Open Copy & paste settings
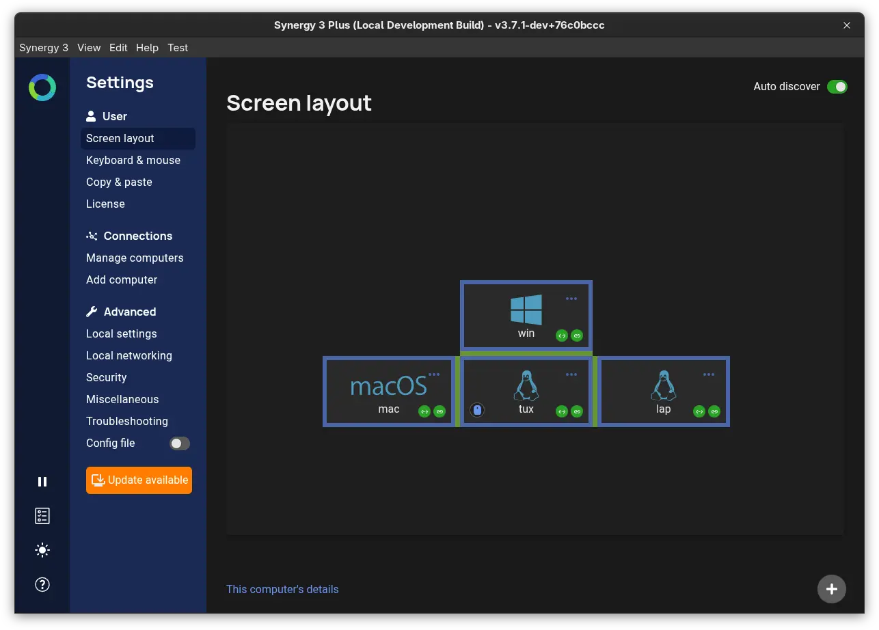Screen dimensions: 879x630 coord(119,182)
